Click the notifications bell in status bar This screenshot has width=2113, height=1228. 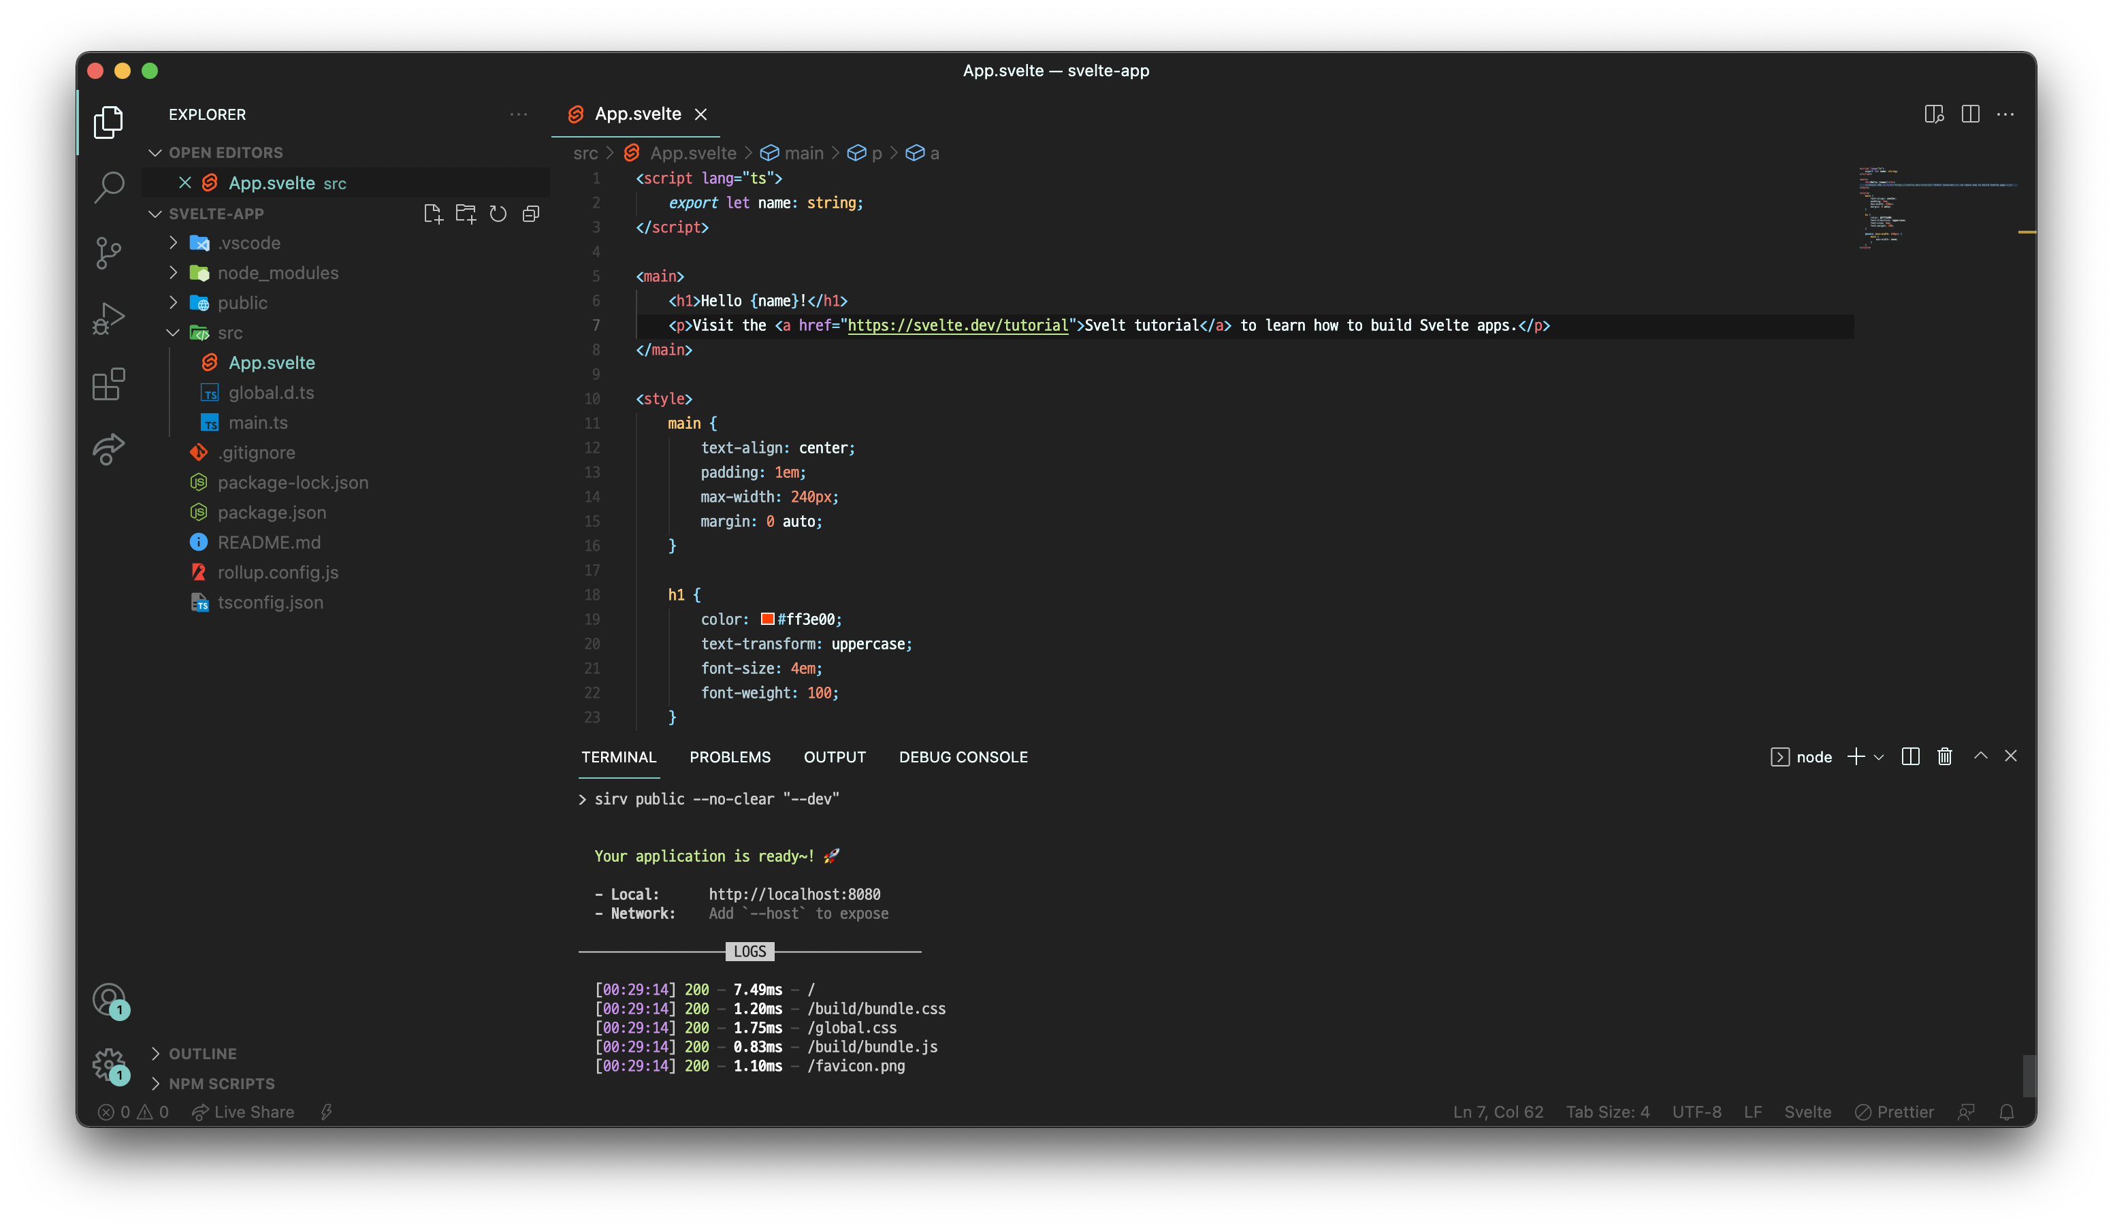2007,1112
